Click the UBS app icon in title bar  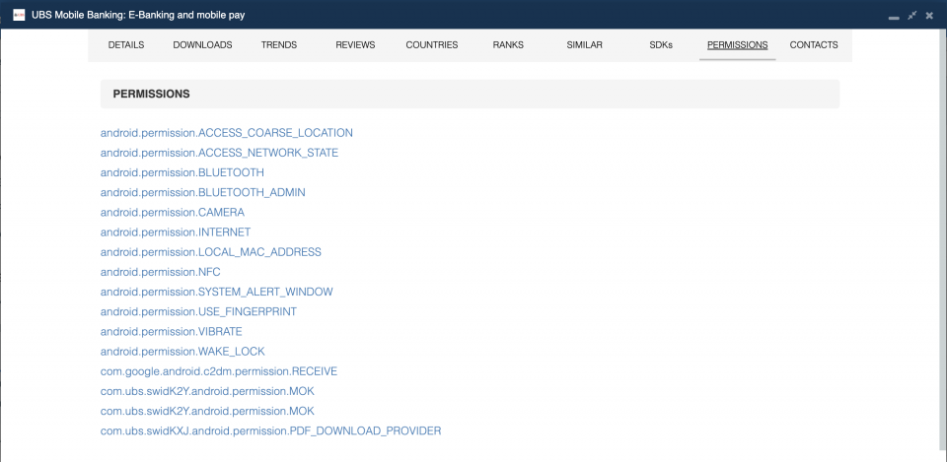tap(19, 15)
